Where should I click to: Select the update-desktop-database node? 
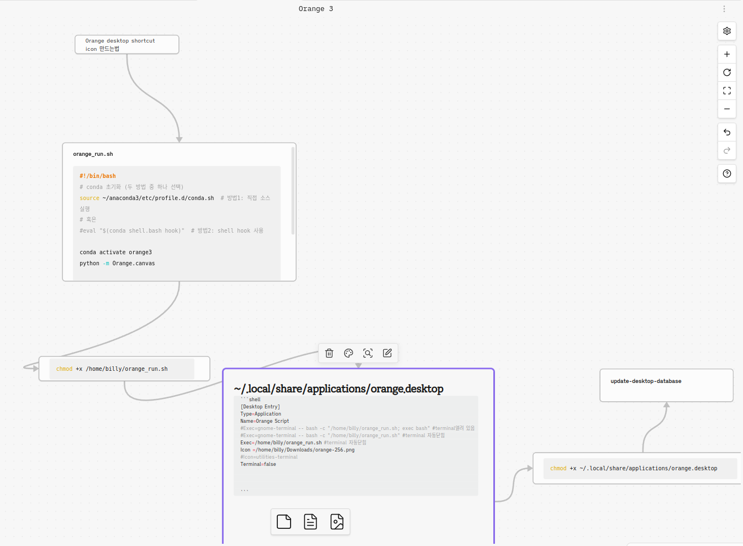(x=666, y=385)
